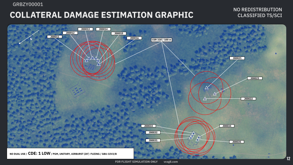Viewport: 293px width, 165px height.
Task: Click the J00015 label box
Action: pyautogui.click(x=119, y=33)
